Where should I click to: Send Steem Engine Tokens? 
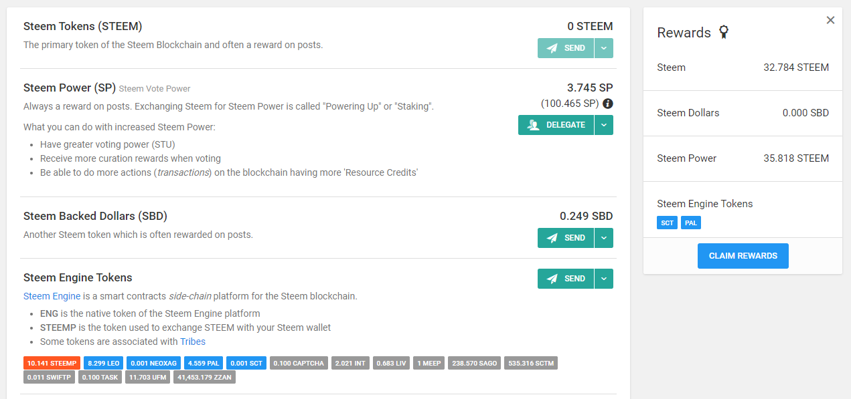click(x=566, y=279)
